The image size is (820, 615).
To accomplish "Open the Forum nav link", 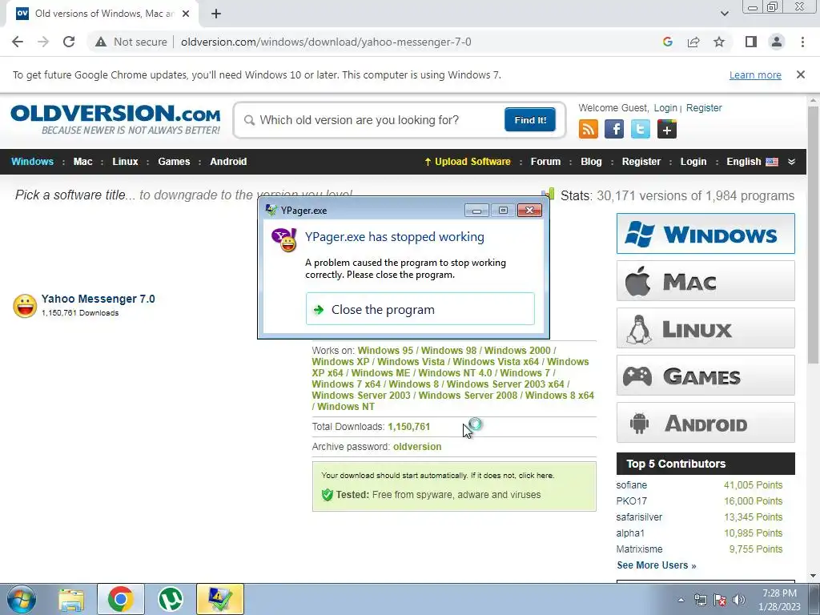I will (x=545, y=162).
